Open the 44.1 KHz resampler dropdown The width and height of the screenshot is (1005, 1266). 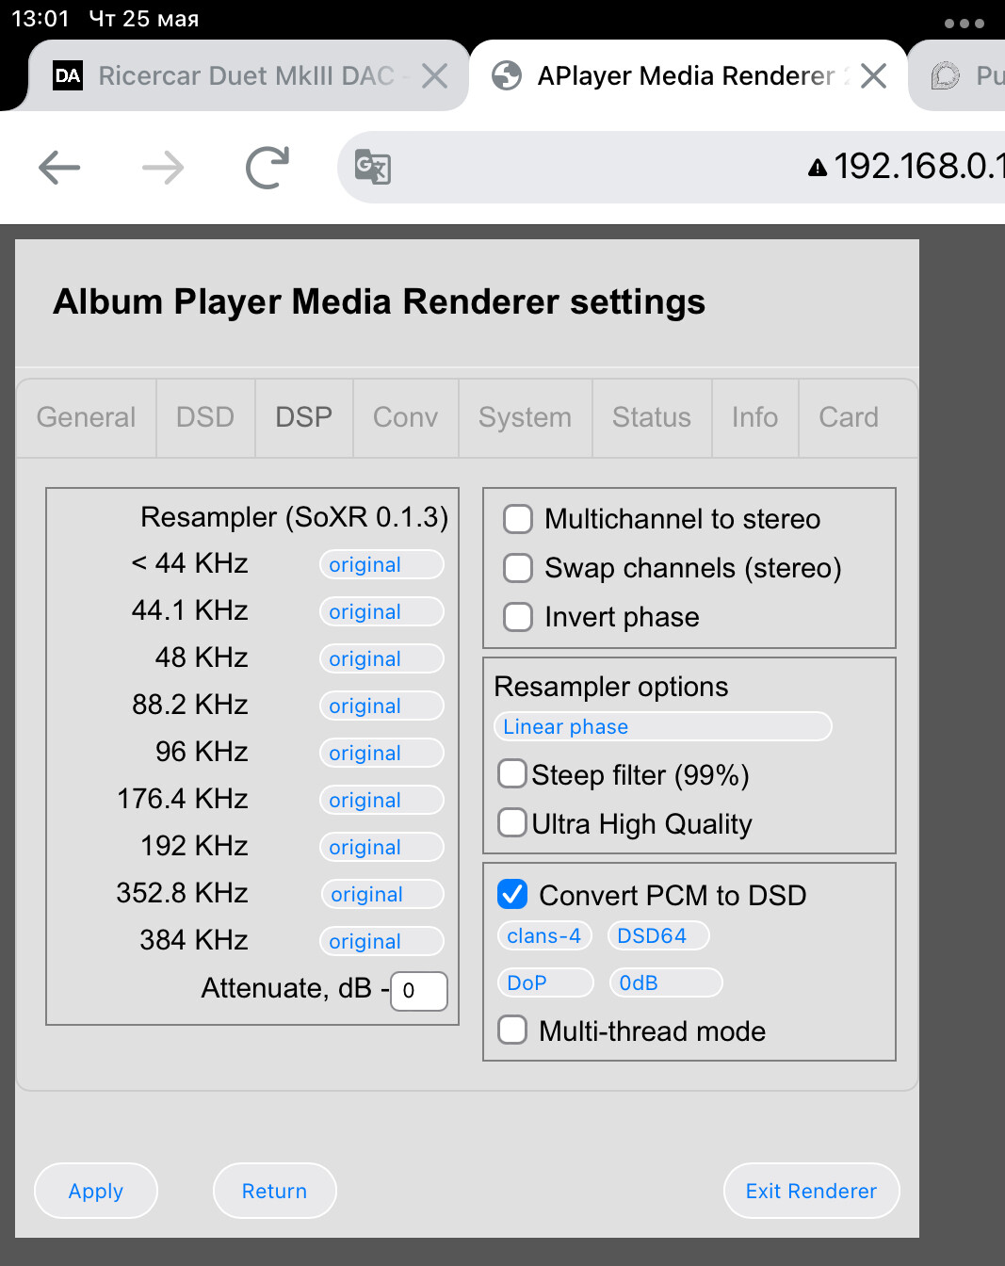381,611
